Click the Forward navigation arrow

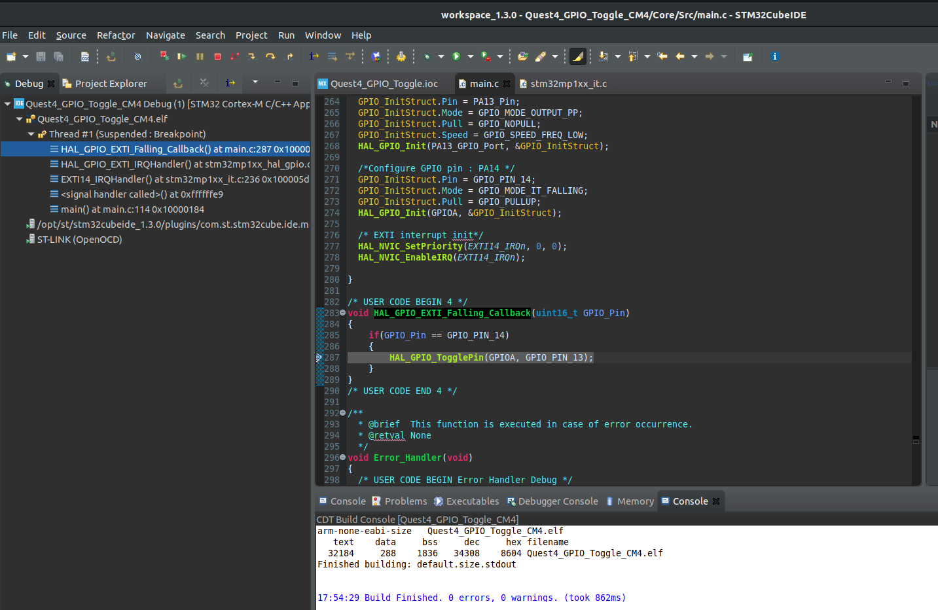click(x=710, y=57)
